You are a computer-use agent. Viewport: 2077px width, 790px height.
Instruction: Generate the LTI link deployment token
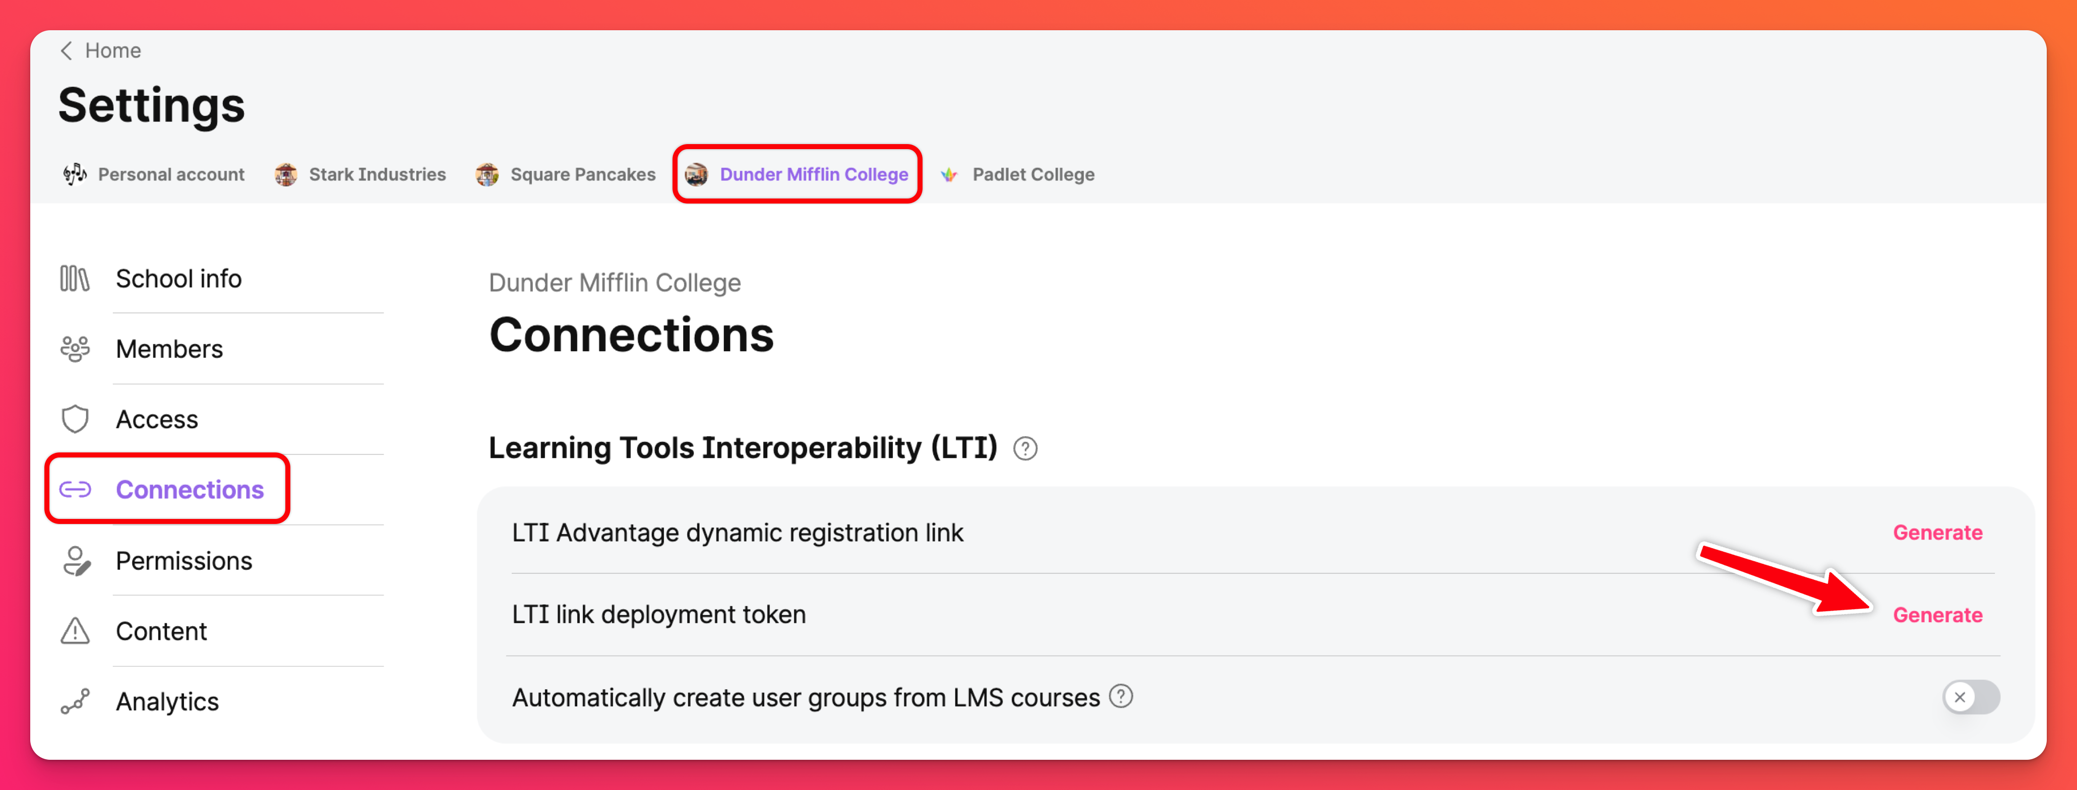pyautogui.click(x=1937, y=615)
